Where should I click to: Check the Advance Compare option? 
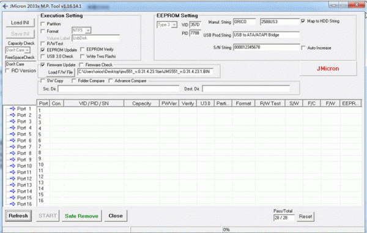pyautogui.click(x=111, y=81)
